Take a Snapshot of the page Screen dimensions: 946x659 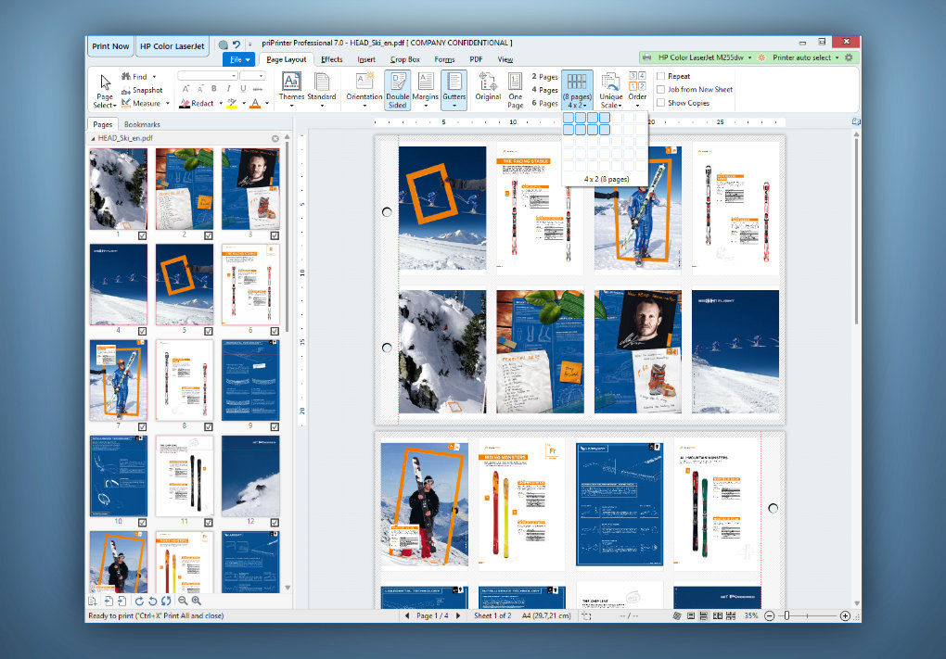142,90
